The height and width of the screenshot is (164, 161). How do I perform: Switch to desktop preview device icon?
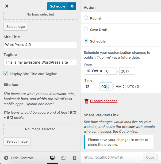pos(52,158)
